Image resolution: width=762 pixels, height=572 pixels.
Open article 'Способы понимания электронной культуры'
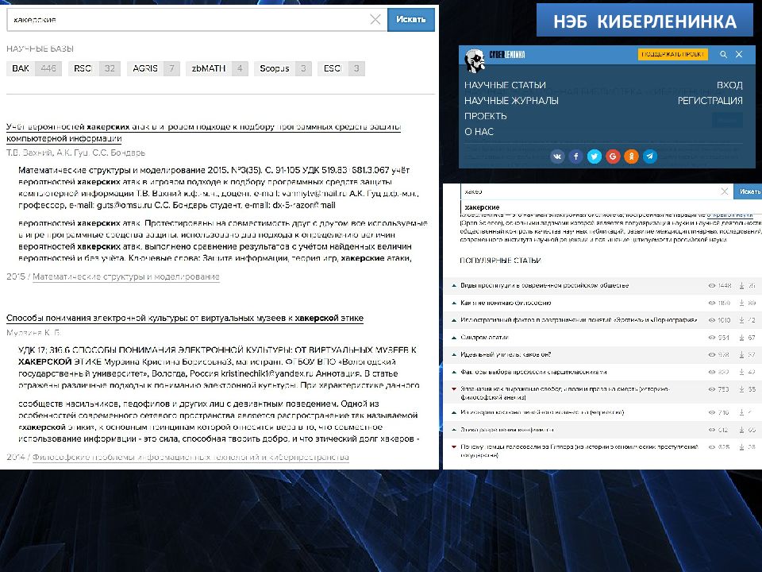pyautogui.click(x=185, y=318)
